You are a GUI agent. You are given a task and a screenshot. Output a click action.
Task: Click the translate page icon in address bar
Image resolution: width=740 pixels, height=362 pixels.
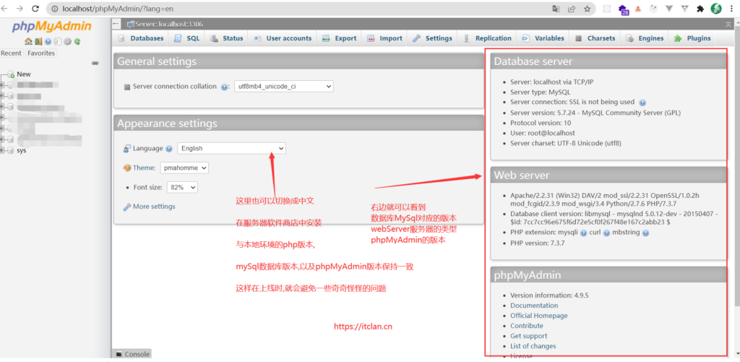tap(556, 9)
